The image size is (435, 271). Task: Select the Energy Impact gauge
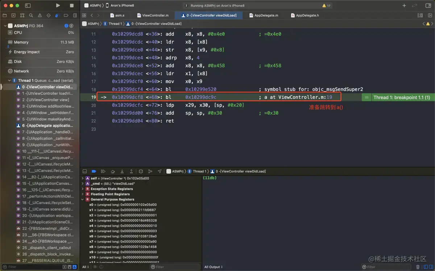[41, 52]
